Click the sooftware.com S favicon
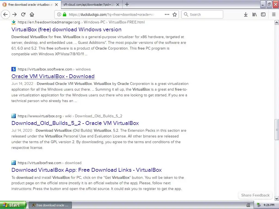 coord(14,69)
